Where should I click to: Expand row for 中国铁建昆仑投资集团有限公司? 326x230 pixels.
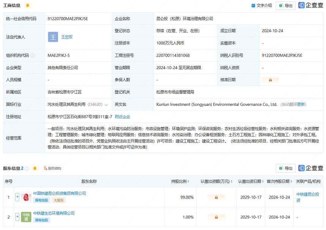click(17, 197)
